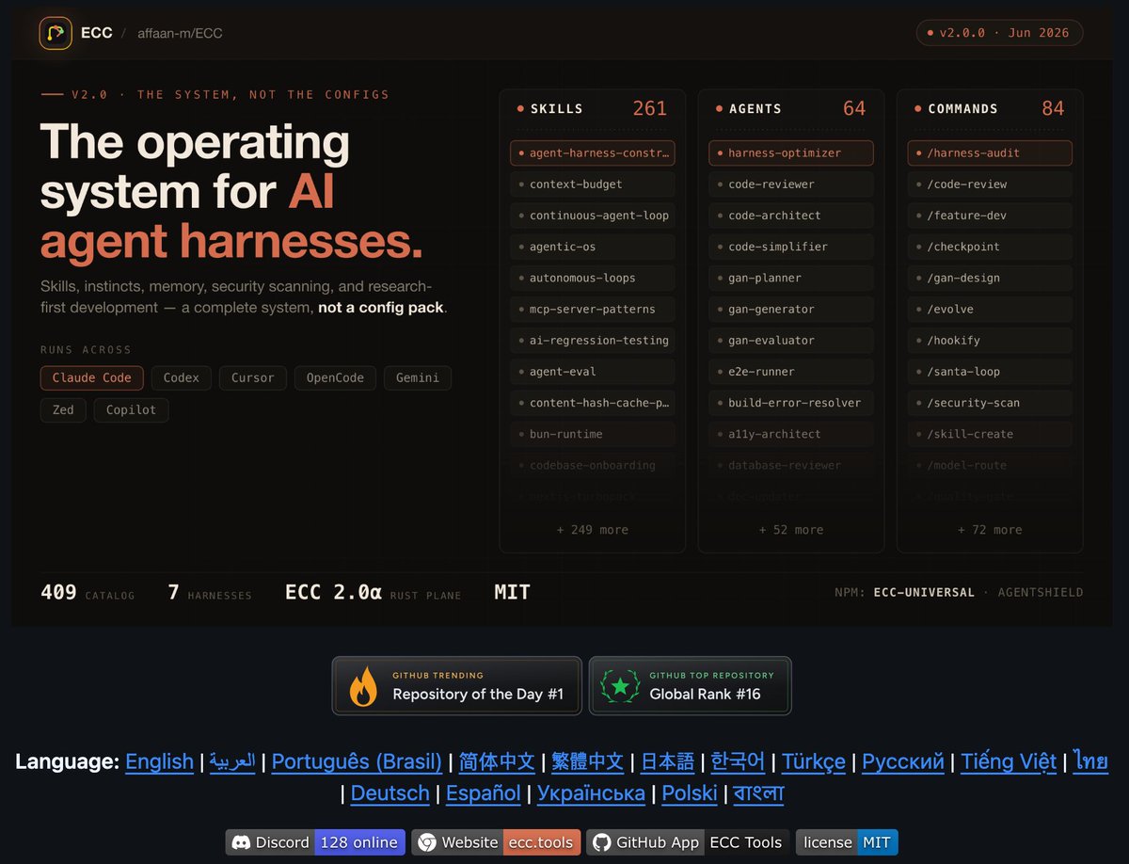Select the /harness-audit command row
This screenshot has height=864, width=1129.
pyautogui.click(x=990, y=153)
